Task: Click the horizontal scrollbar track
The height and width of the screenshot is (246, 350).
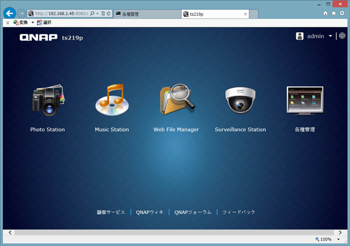Action: [174, 233]
